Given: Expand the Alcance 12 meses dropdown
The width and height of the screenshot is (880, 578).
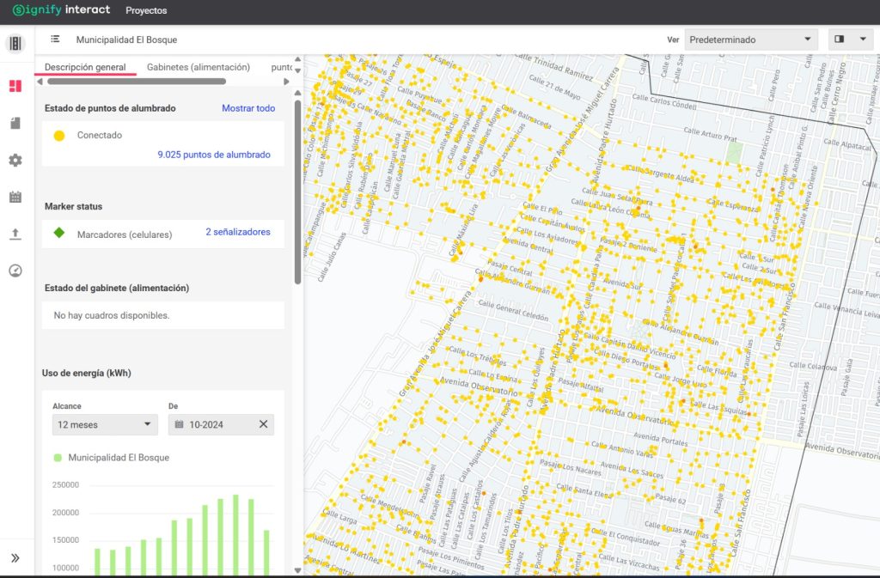Looking at the screenshot, I should click(x=104, y=424).
